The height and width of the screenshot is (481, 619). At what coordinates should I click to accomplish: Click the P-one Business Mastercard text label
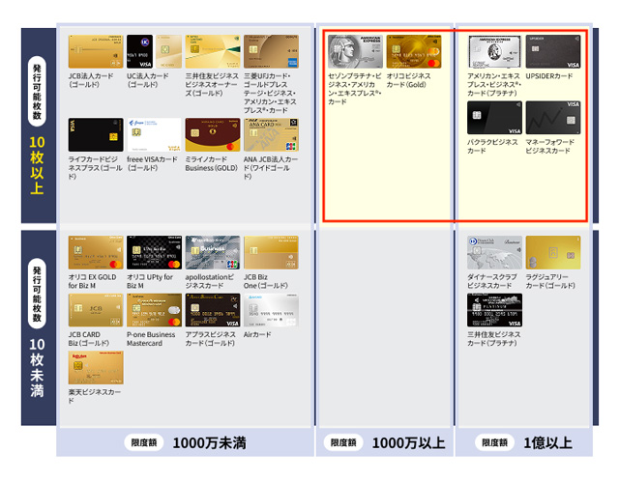pos(154,339)
